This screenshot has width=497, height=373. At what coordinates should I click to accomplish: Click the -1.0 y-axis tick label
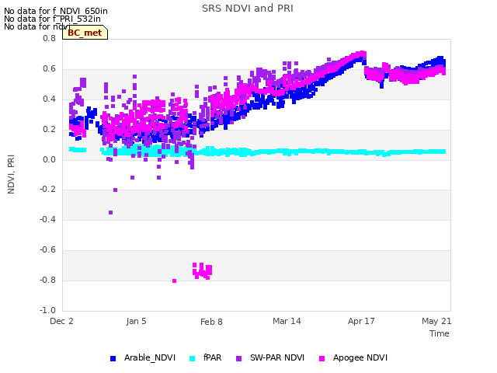click(47, 310)
